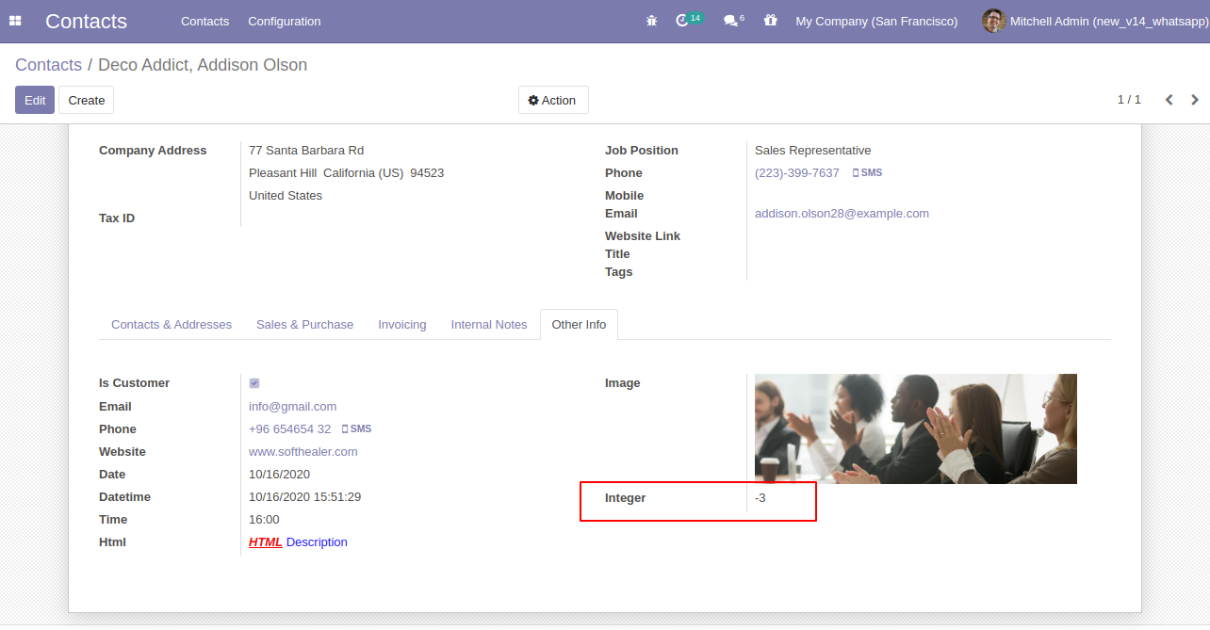
Task: Open My Company (San Francisco) switcher
Action: 876,21
